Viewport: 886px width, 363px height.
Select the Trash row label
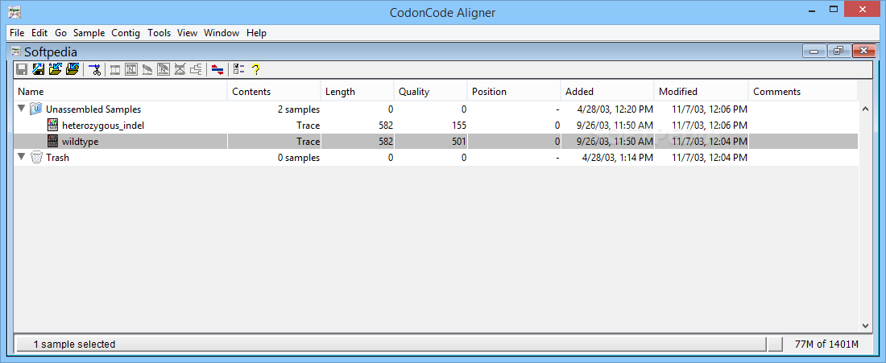pos(58,158)
